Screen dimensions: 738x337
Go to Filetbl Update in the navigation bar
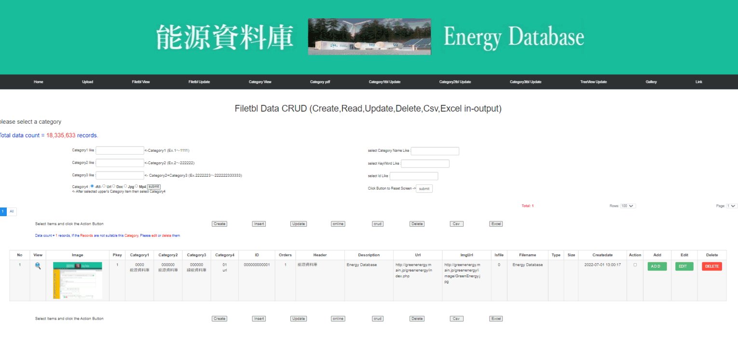[x=199, y=82]
